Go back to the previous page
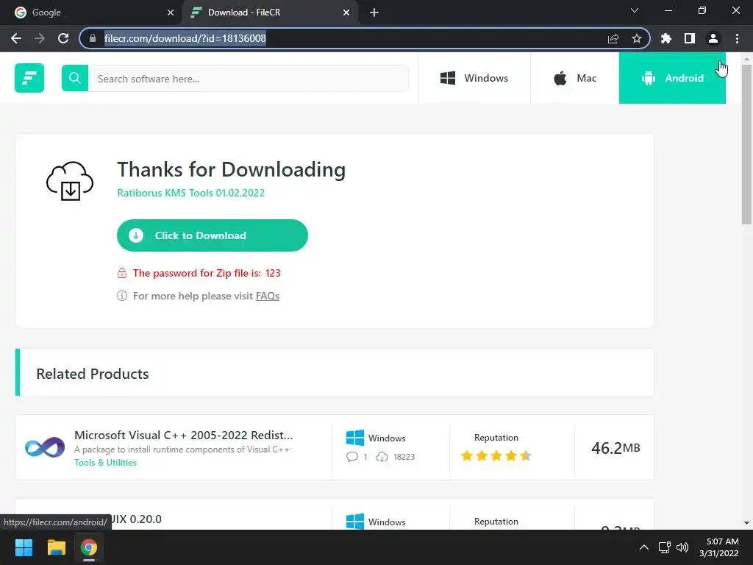The height and width of the screenshot is (565, 753). (16, 38)
